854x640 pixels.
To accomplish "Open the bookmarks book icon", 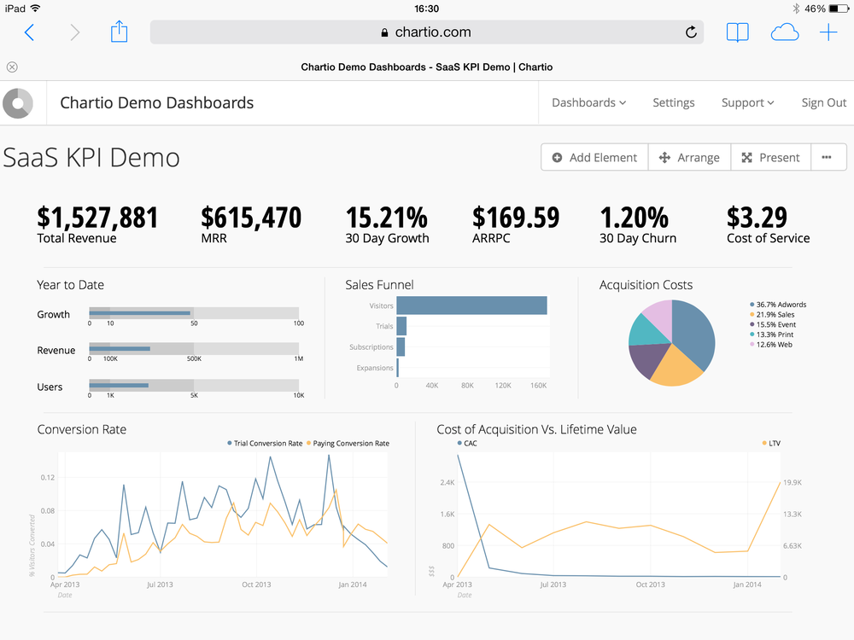I will [738, 32].
